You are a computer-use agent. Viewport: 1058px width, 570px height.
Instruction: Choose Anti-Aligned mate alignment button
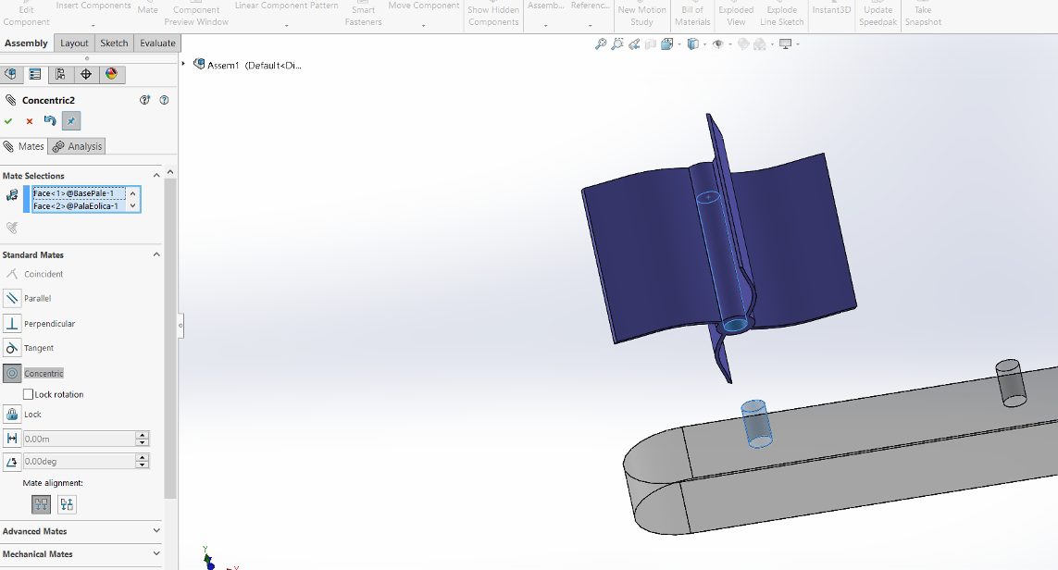67,504
